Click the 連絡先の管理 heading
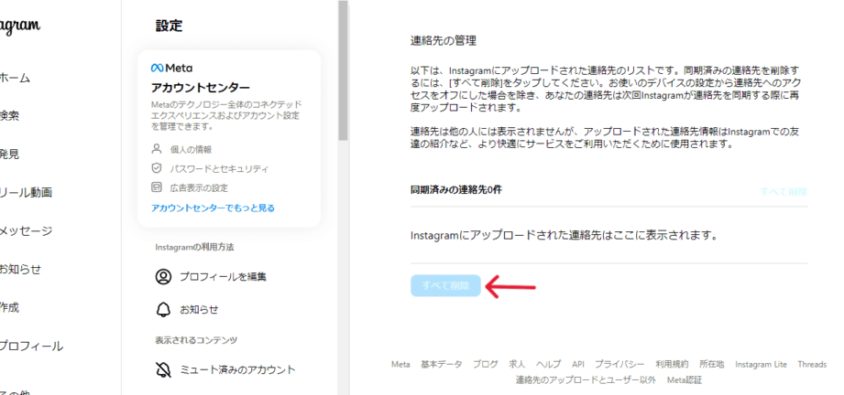 click(444, 41)
